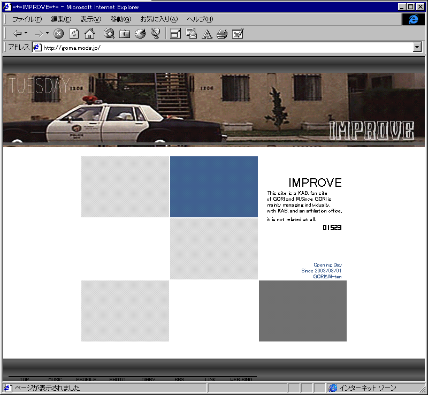Open the Channels satellite dish button
This screenshot has width=428, height=395.
(156, 34)
